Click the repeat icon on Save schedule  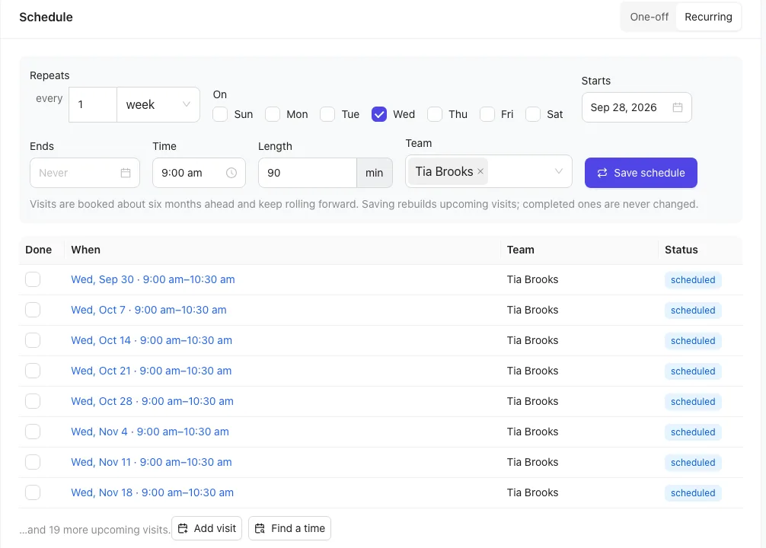click(x=602, y=173)
